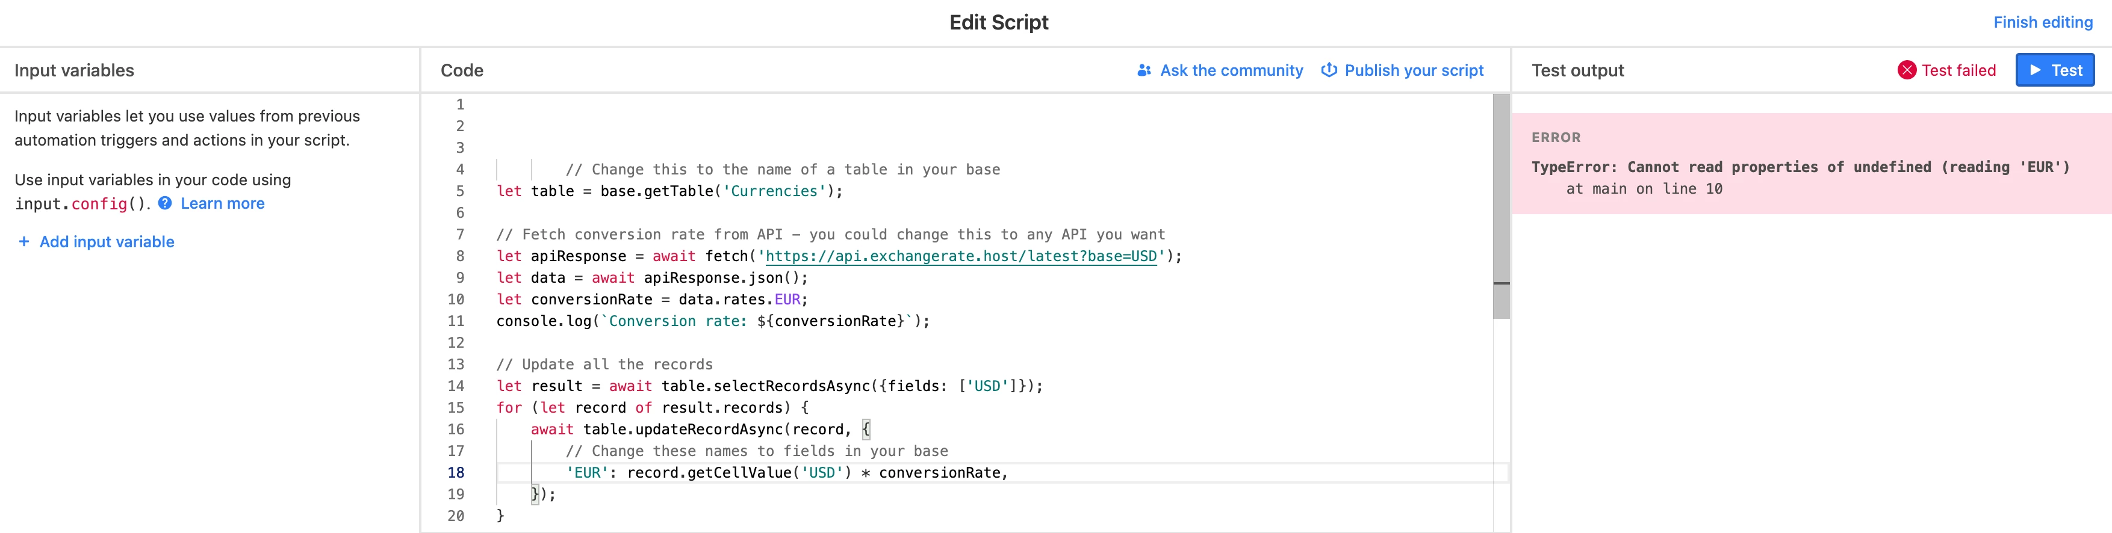Click the Code panel heading
Viewport: 2112px width, 533px height.
click(x=462, y=70)
